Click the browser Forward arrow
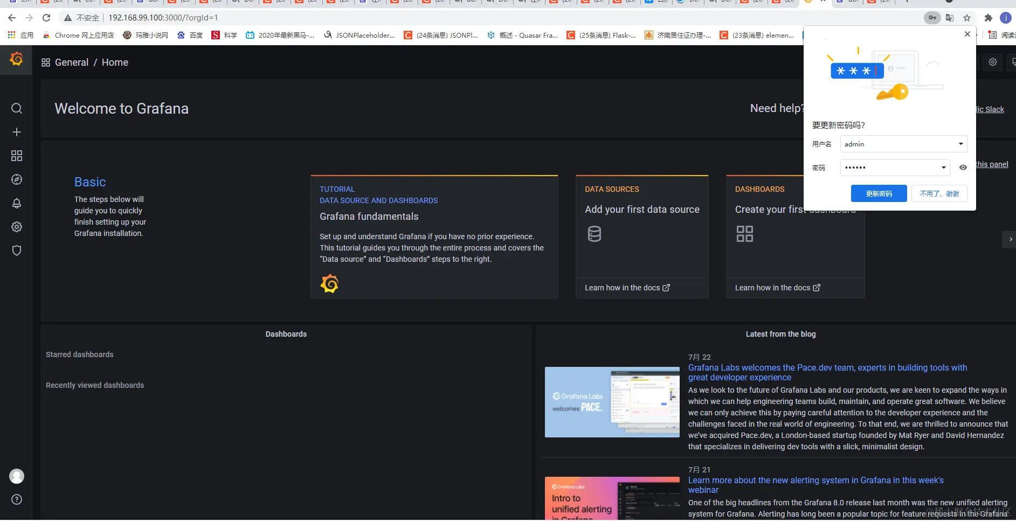 tap(29, 18)
